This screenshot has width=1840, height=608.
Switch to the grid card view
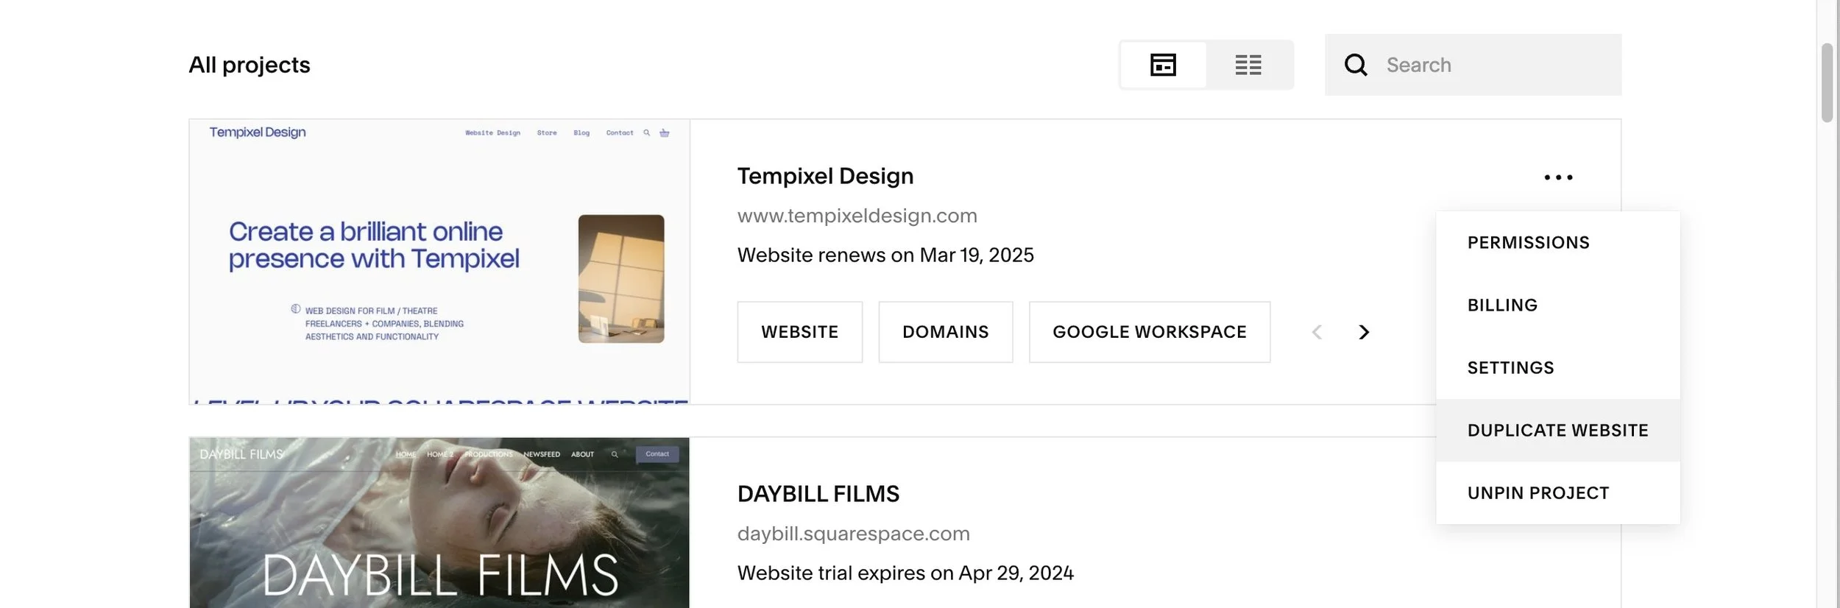point(1163,65)
